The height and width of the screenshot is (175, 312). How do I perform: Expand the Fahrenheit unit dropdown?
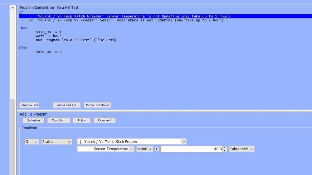tap(242, 149)
